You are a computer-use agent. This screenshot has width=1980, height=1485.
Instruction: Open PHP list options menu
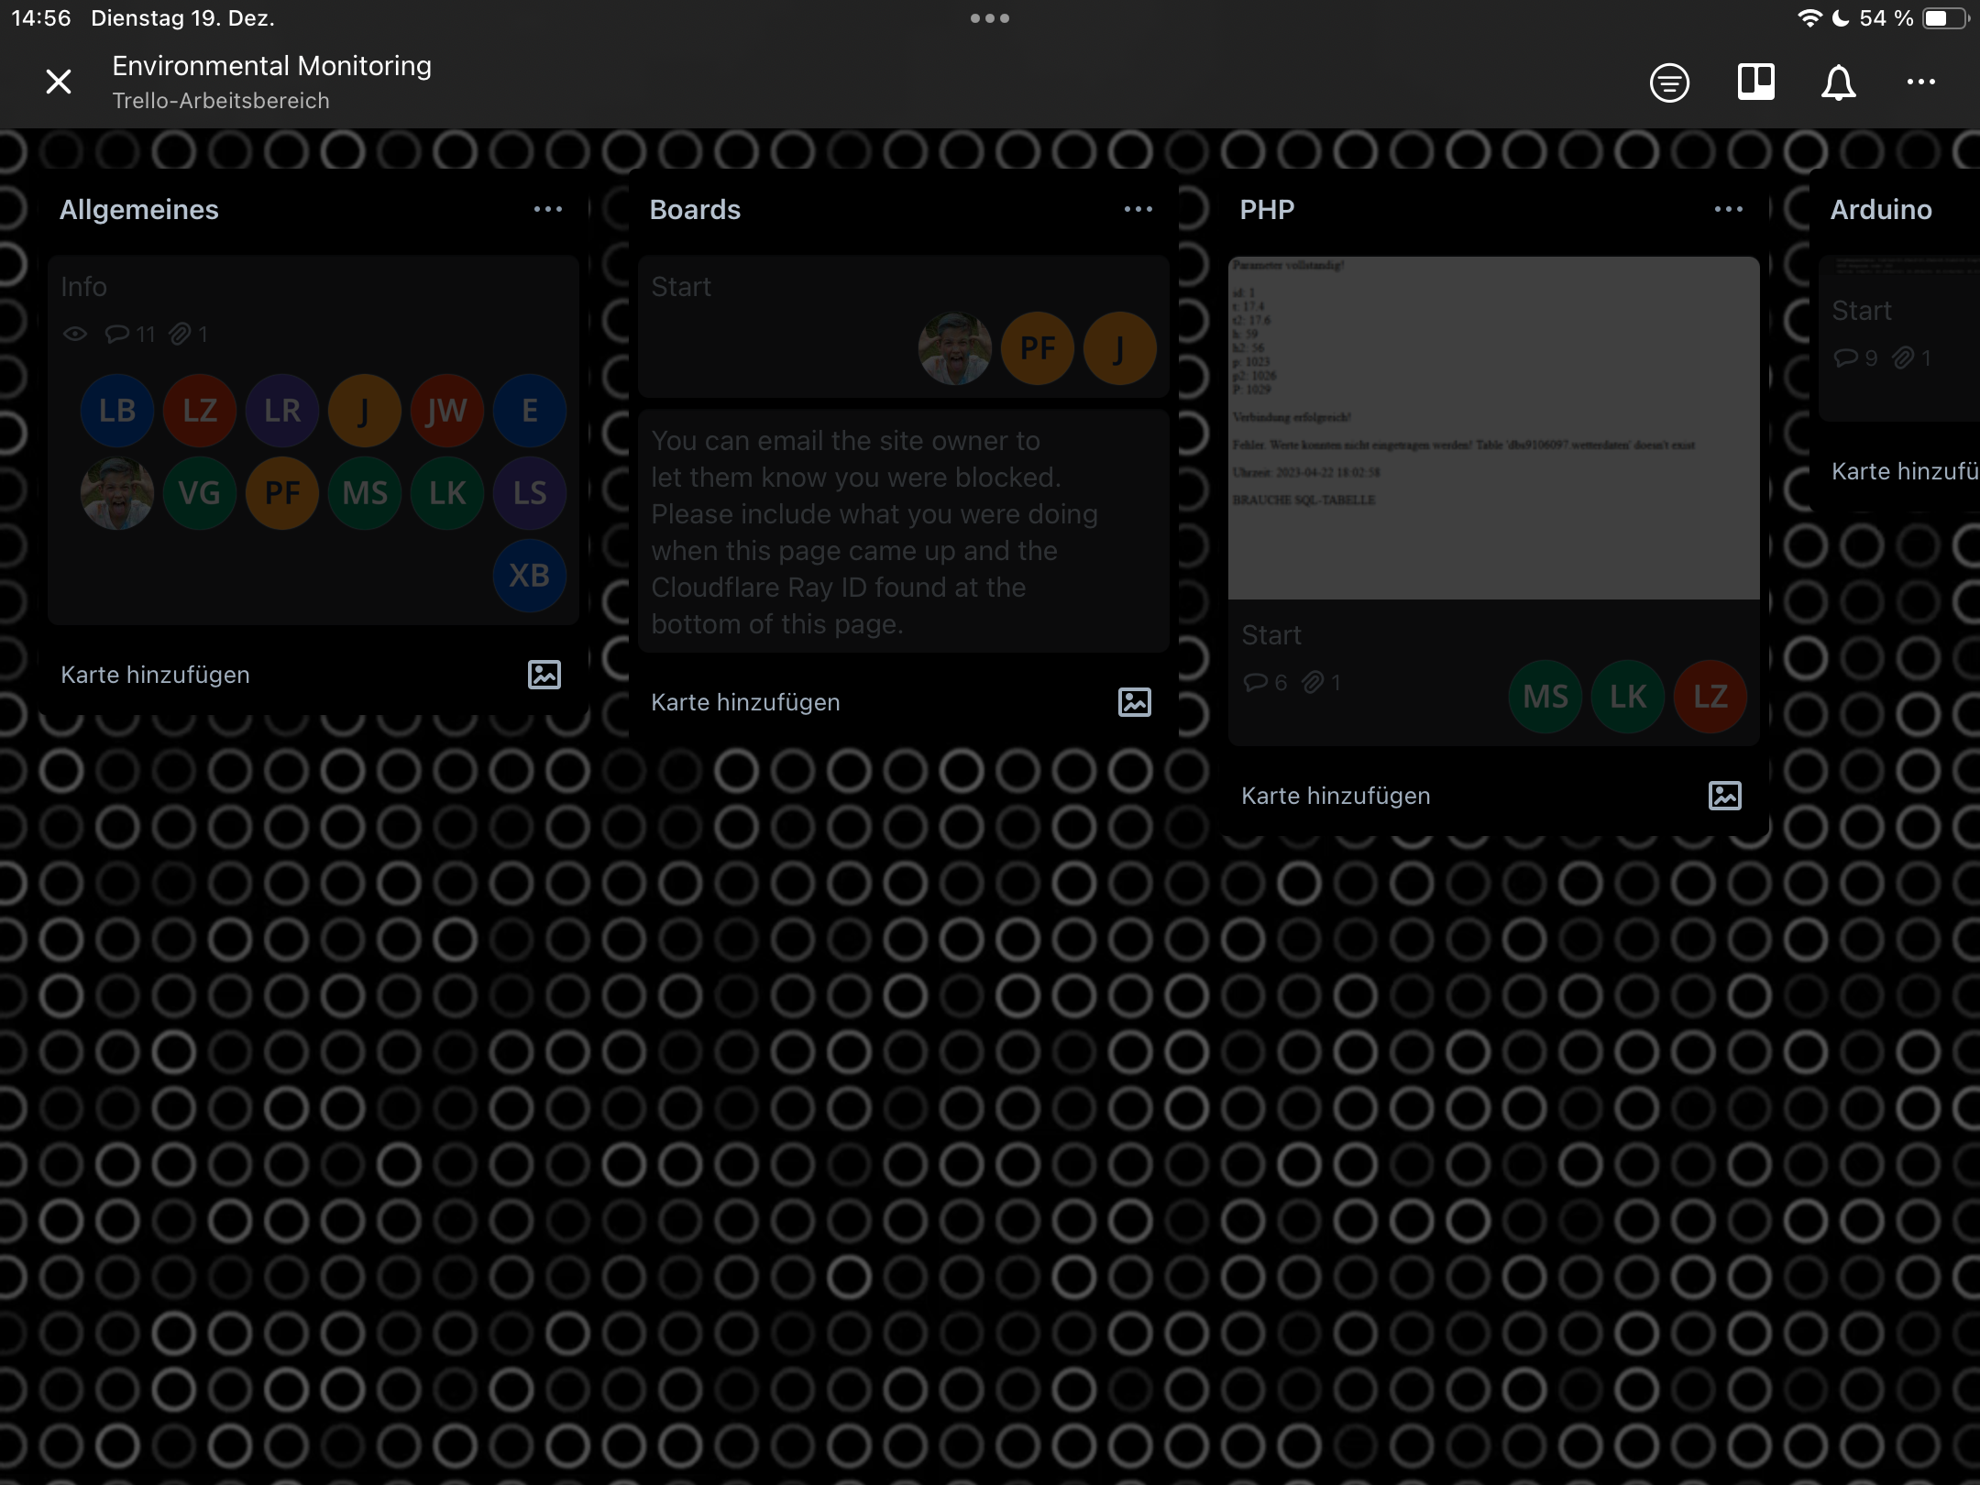(x=1729, y=210)
